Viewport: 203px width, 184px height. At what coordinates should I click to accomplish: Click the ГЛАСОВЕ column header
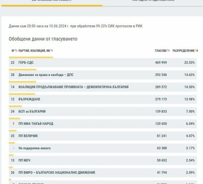click(161, 51)
